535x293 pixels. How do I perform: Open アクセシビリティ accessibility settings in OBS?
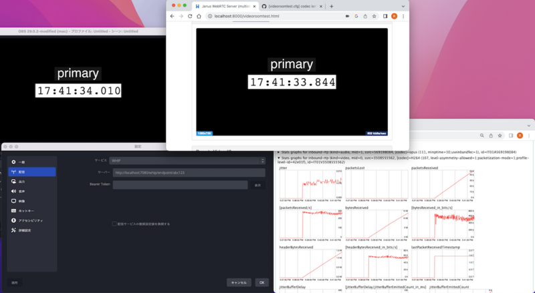(32, 220)
